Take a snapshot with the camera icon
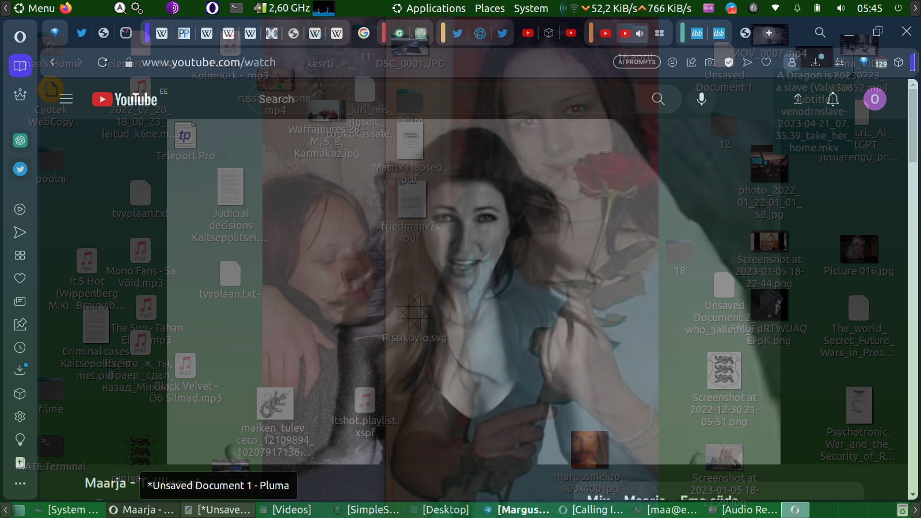This screenshot has height=518, width=921. tap(710, 62)
